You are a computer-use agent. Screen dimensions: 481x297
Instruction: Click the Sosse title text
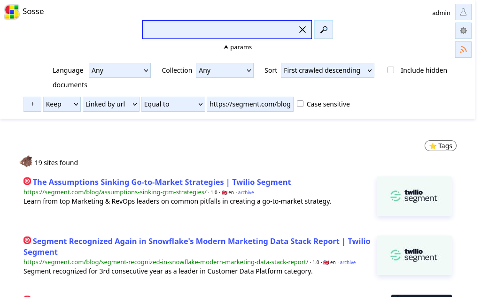33,12
